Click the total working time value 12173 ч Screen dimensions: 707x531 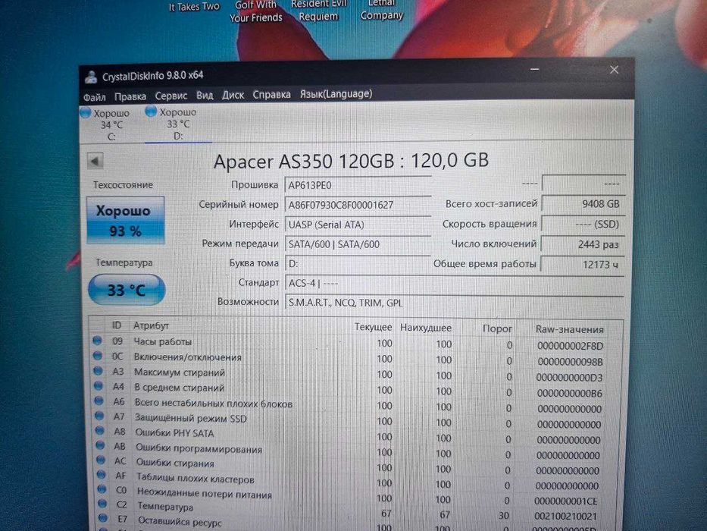click(x=583, y=265)
